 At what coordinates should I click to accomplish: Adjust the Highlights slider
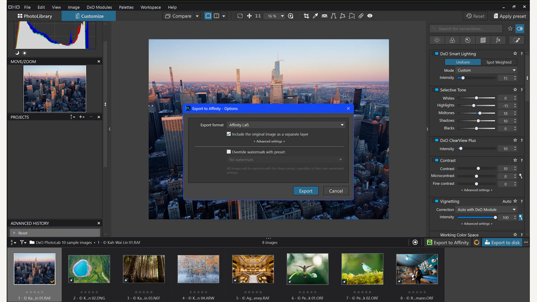click(476, 106)
